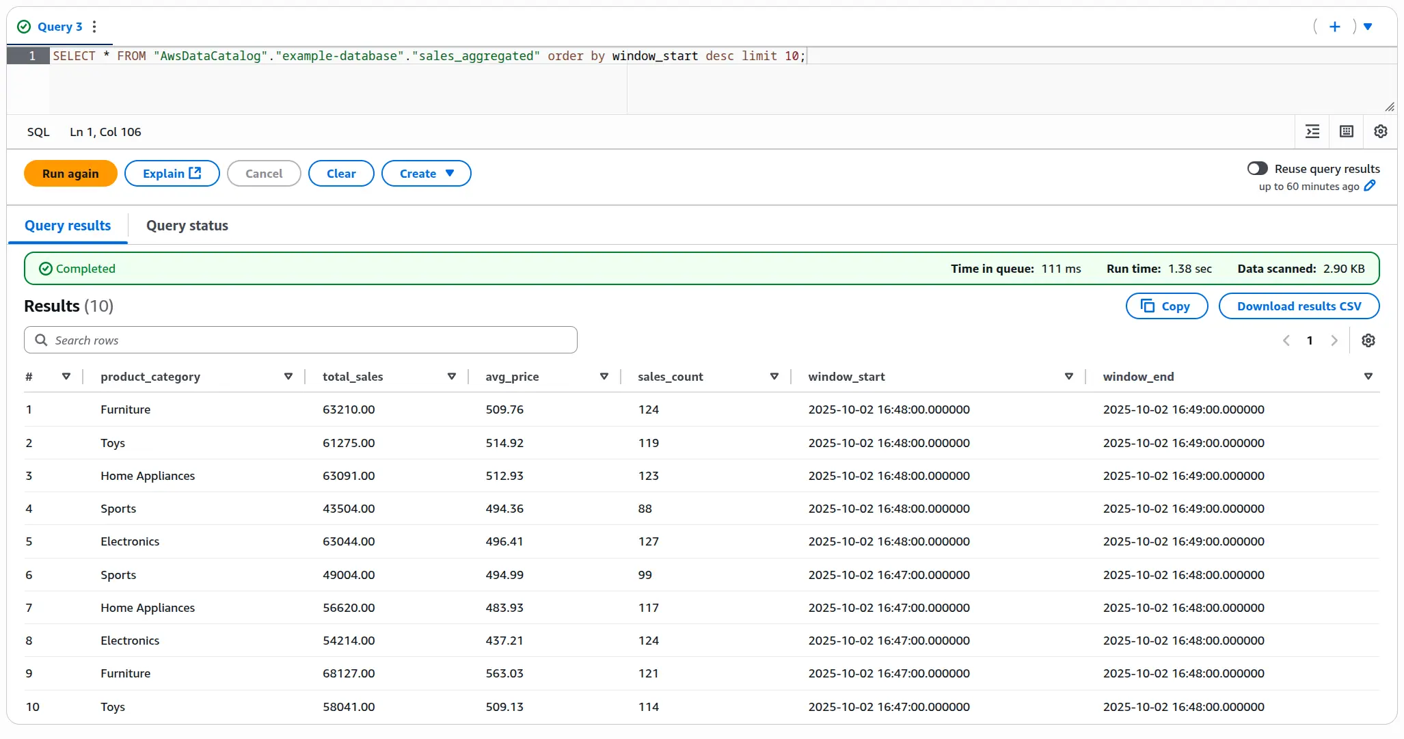Click the copy icon inside the Copy button
The width and height of the screenshot is (1404, 739).
tap(1148, 306)
